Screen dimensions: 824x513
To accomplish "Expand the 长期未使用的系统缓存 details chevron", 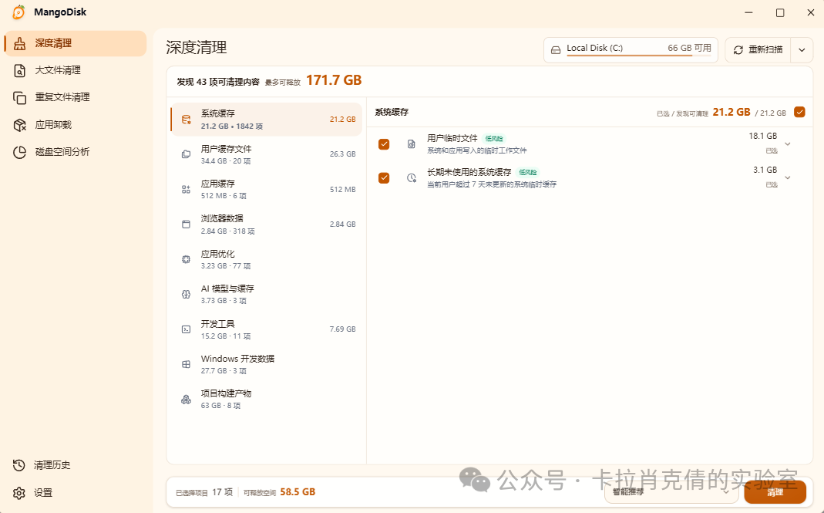I will tap(788, 178).
